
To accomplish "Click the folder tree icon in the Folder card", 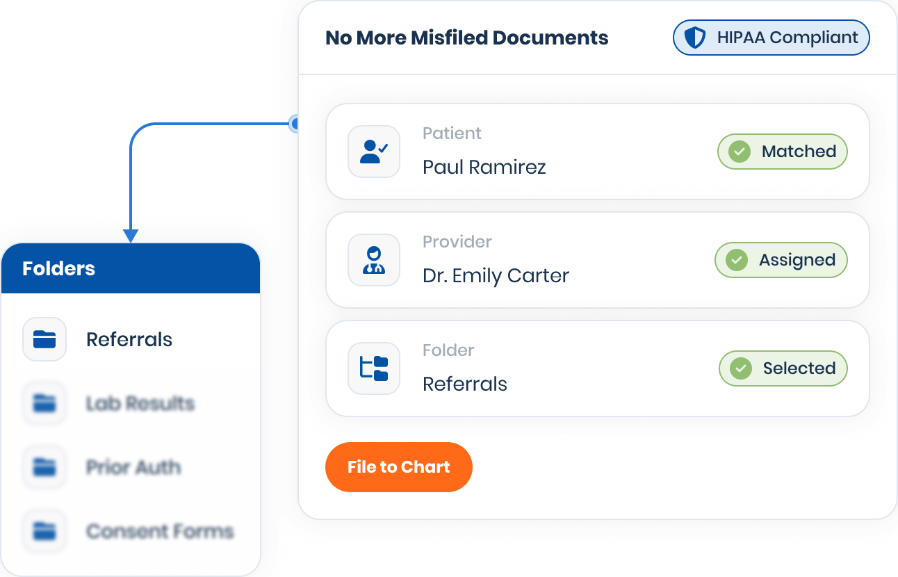I will tap(374, 368).
